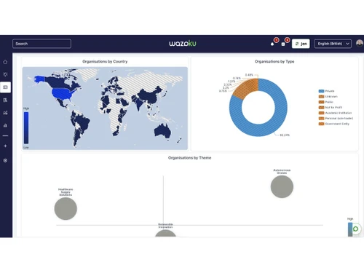Click the Organisations by Theme title

189,158
